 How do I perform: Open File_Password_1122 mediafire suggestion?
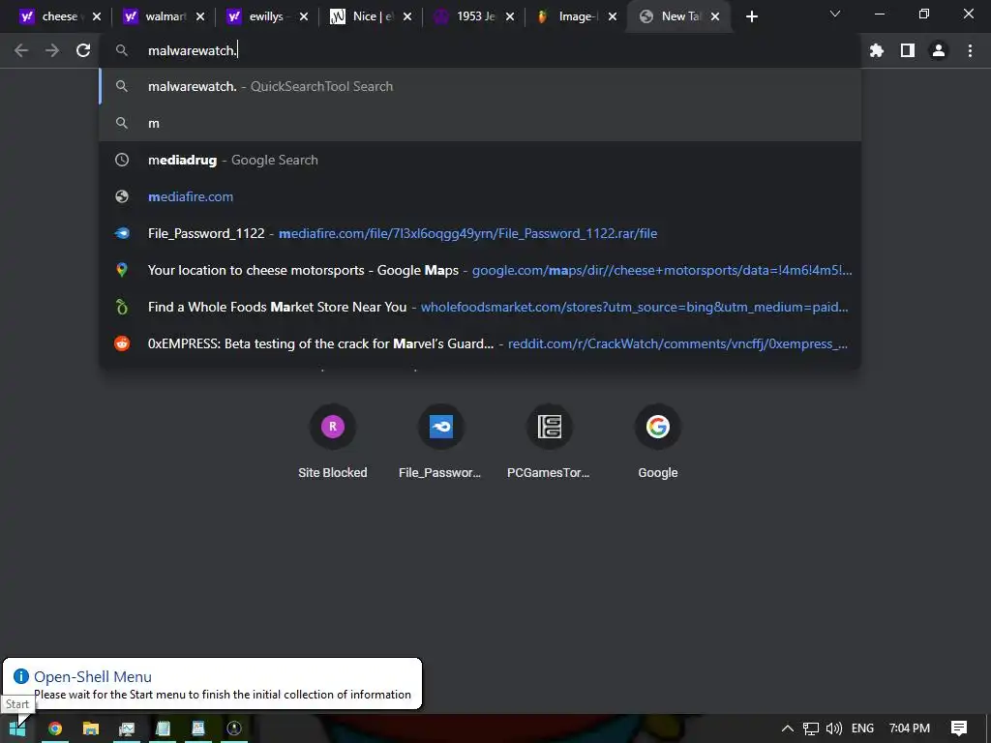(x=480, y=233)
